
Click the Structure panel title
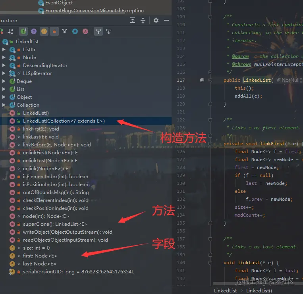8,21
